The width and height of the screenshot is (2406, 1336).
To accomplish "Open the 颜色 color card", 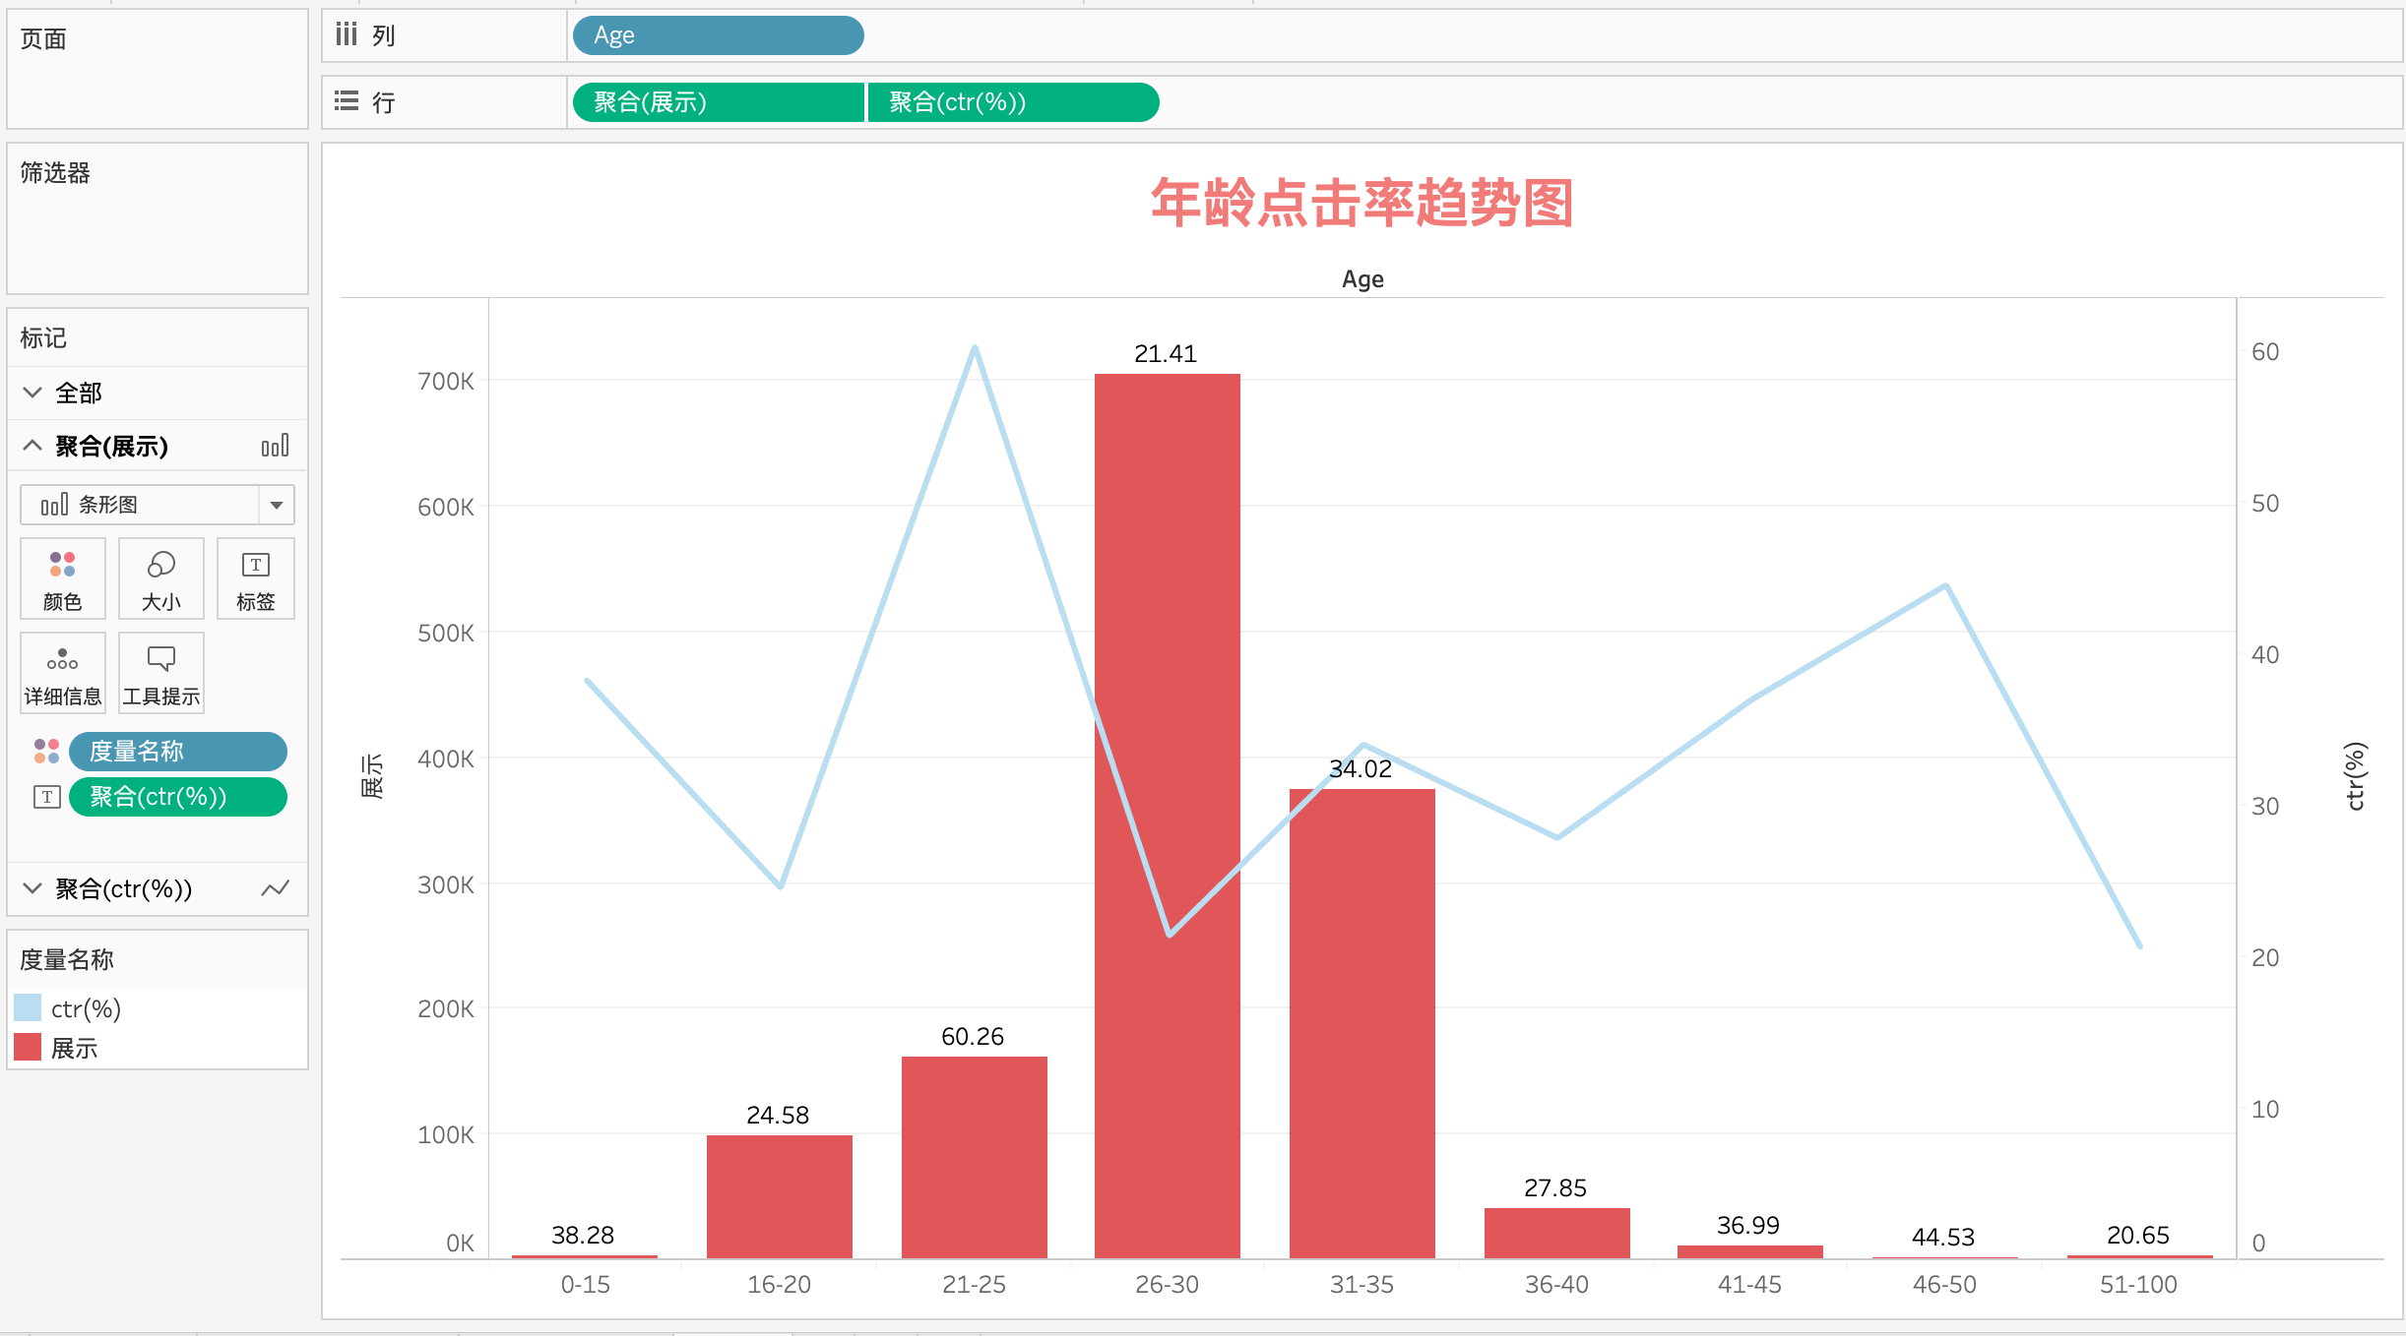I will 63,578.
